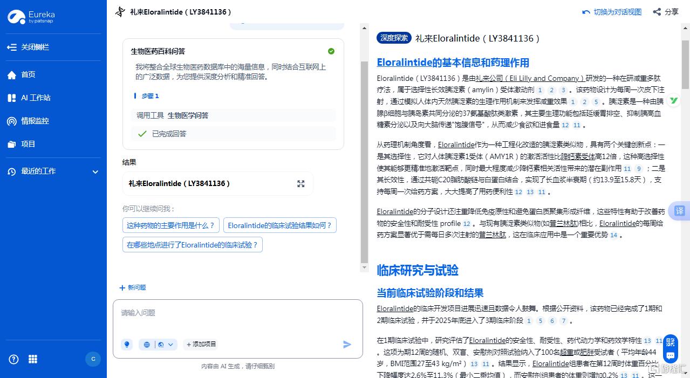
Task: Collapse sidebar with 关闭侧栏 icon
Action: pyautogui.click(x=12, y=47)
